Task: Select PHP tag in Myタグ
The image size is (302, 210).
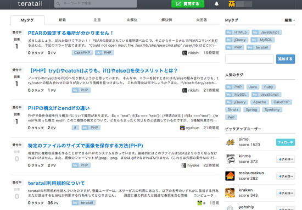Action: click(x=235, y=47)
